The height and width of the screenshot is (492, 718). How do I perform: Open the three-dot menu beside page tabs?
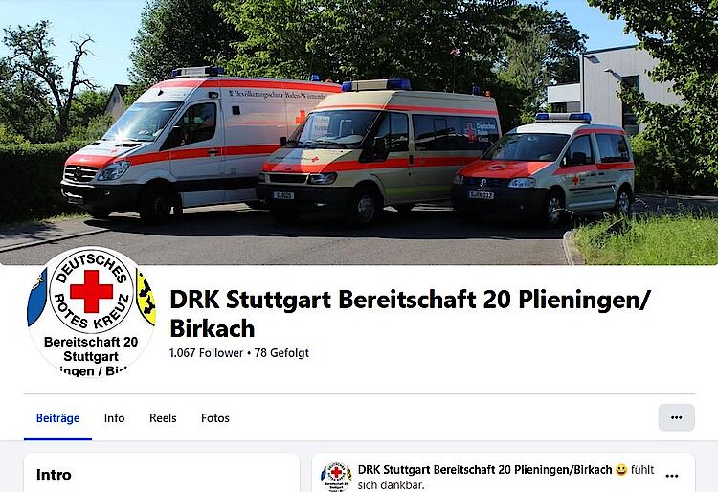(x=676, y=417)
